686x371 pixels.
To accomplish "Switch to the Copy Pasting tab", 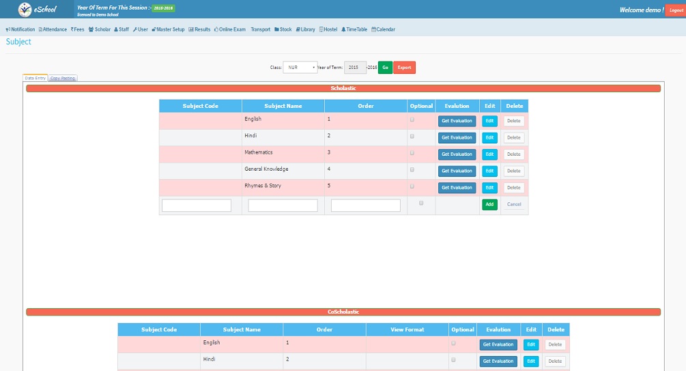I will (x=63, y=78).
